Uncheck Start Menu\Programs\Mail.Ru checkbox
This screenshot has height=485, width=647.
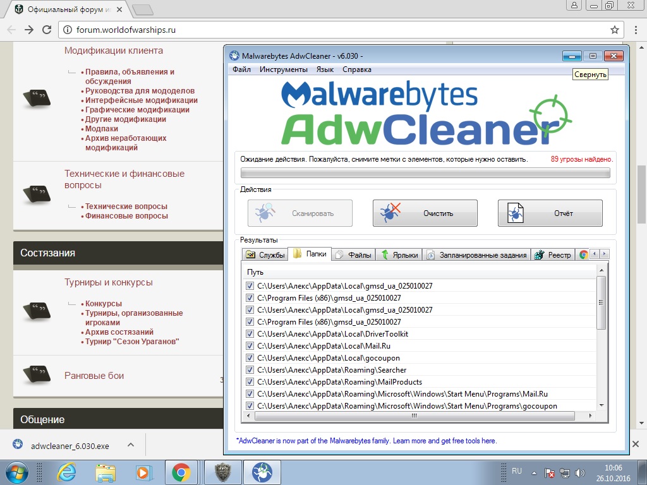249,393
